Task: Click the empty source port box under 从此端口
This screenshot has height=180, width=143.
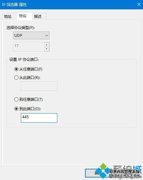Action: click(39, 86)
